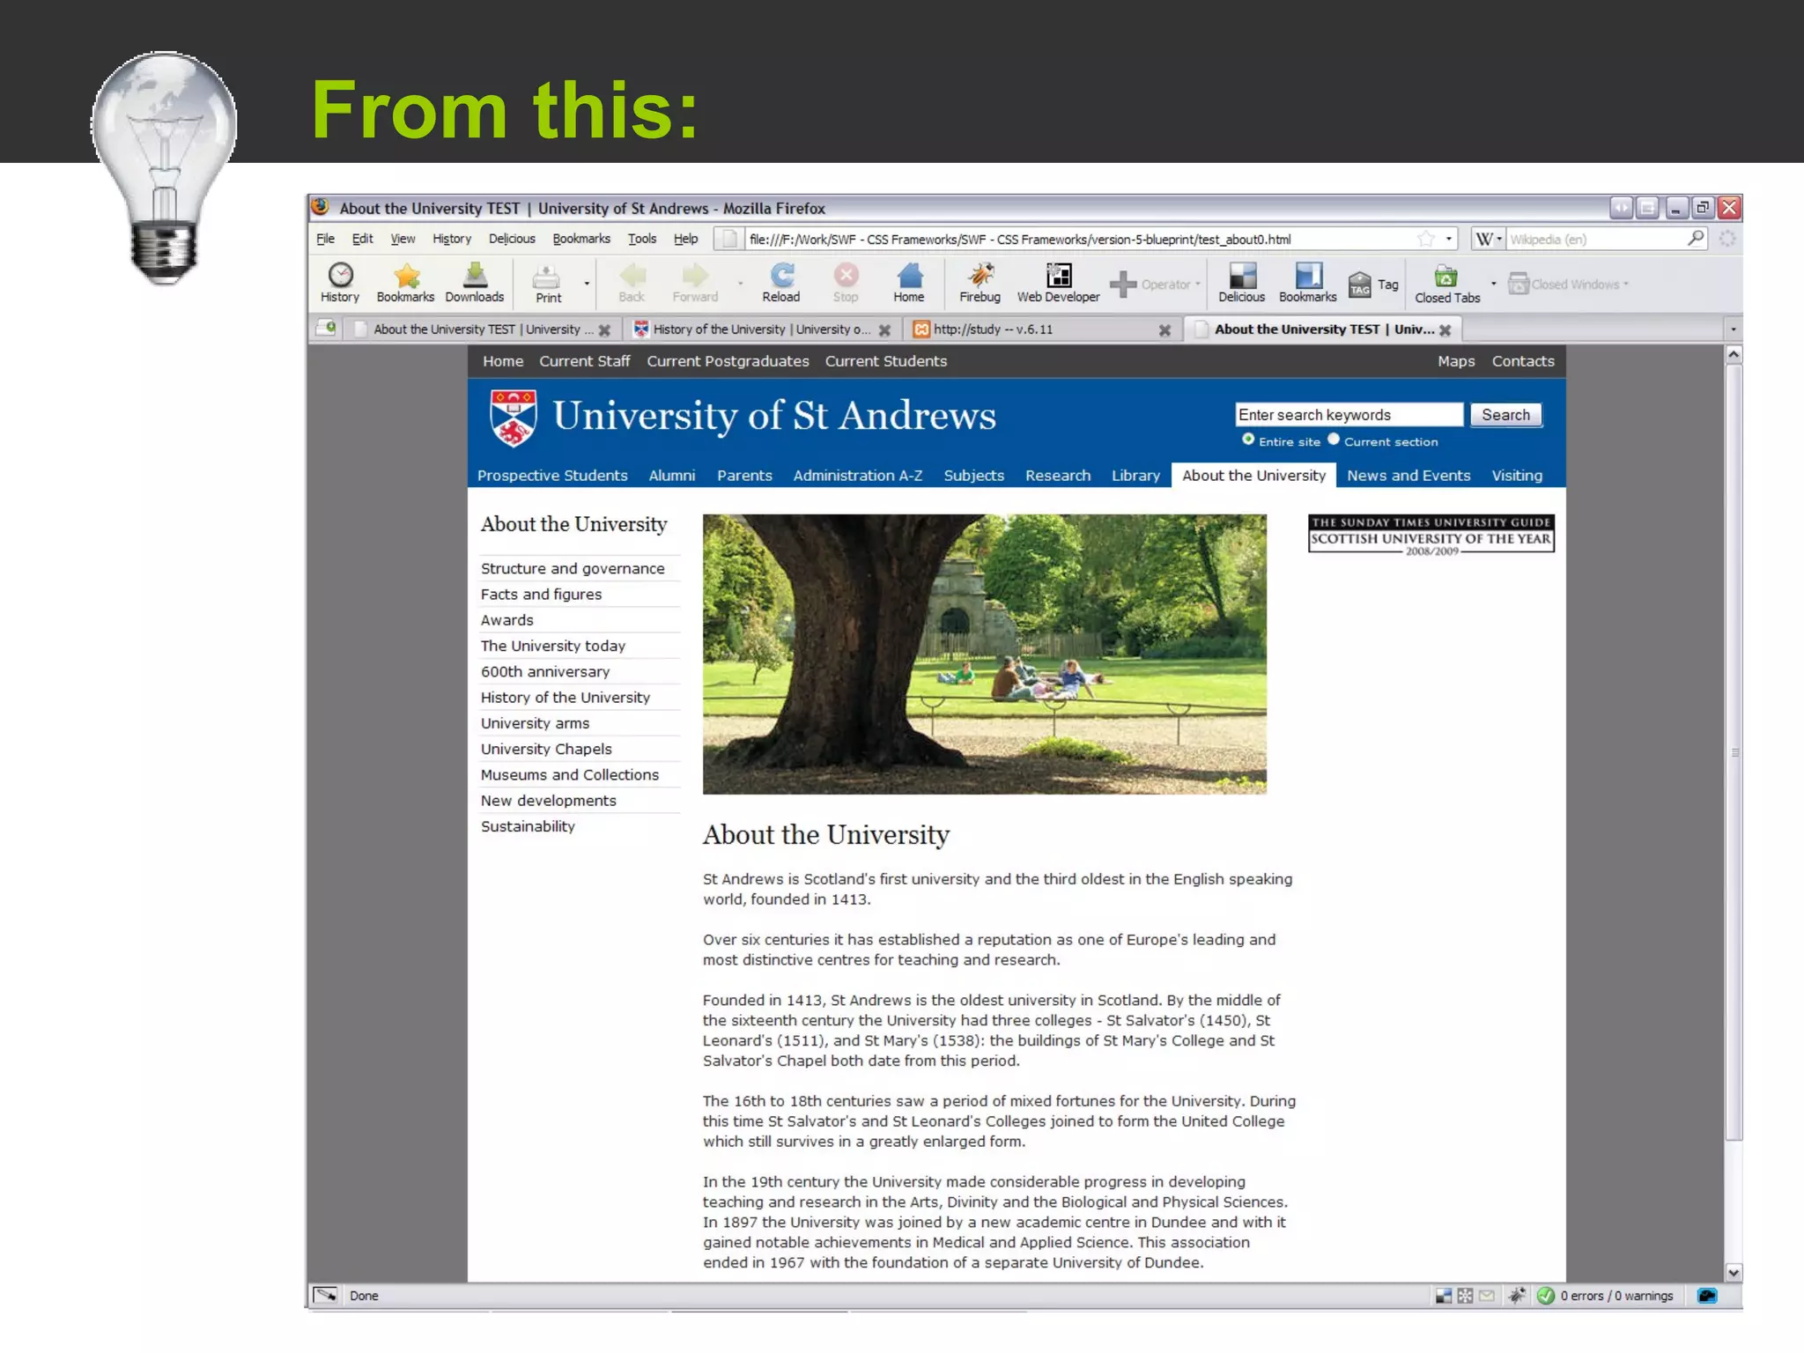Open Delicious Bookmarks toolbar button

coord(1308,283)
